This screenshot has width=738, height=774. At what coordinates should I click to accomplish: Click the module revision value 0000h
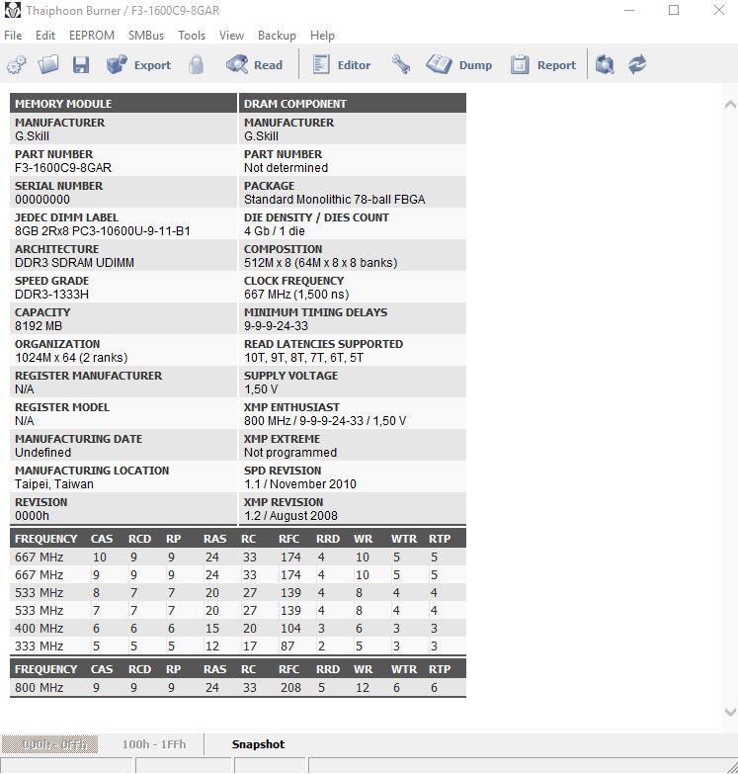[32, 515]
